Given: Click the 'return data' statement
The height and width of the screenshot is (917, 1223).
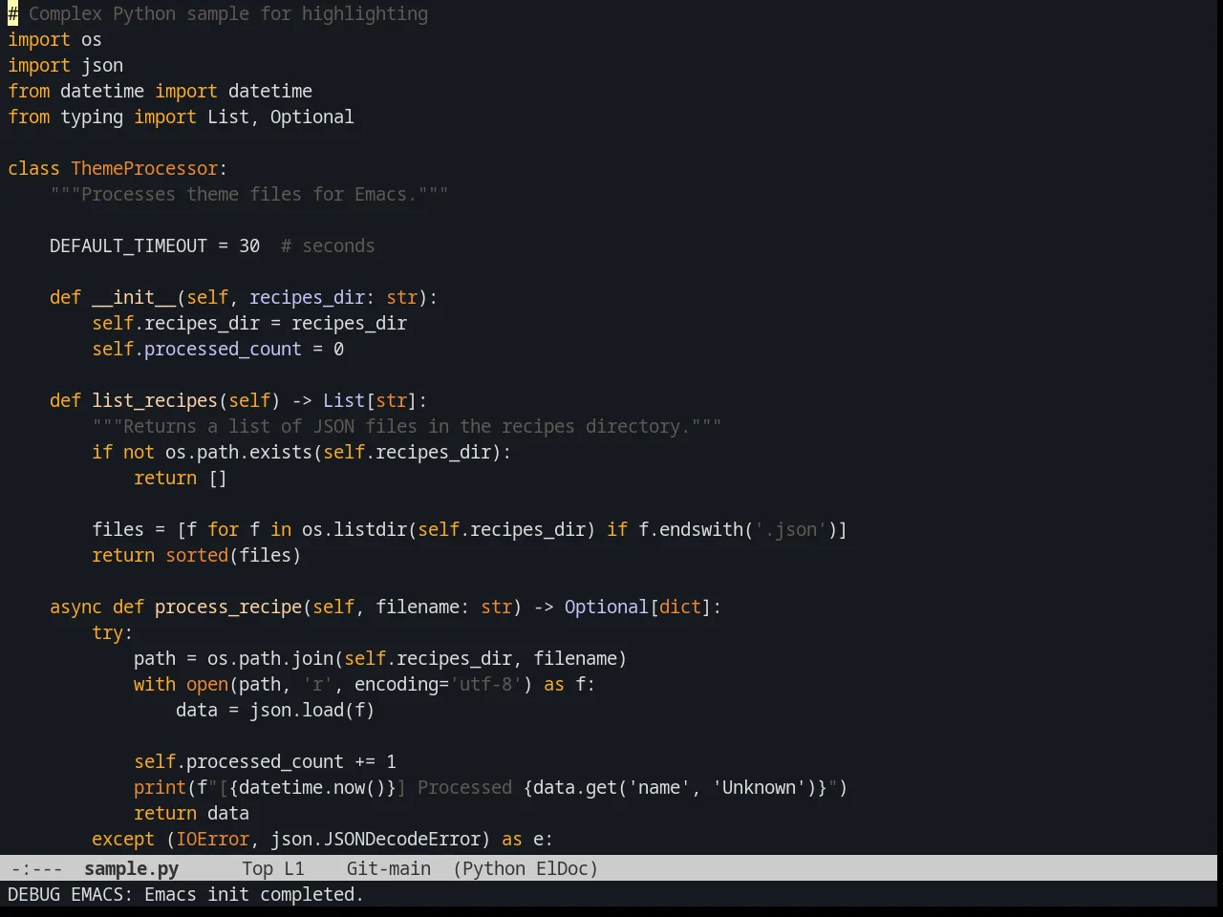Looking at the screenshot, I should coord(191,813).
